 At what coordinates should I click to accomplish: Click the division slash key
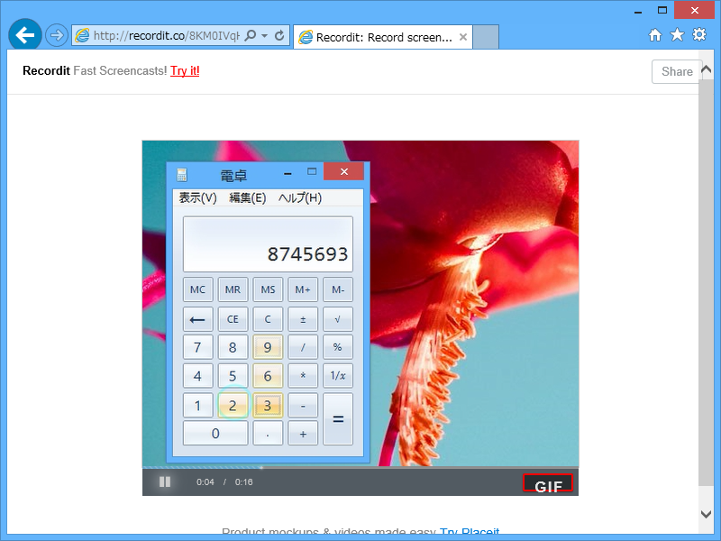coord(303,347)
